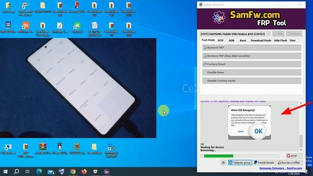Viewport: 313px width, 176px height.
Task: Click the 'Waiting for device' log line
Action: point(212,147)
